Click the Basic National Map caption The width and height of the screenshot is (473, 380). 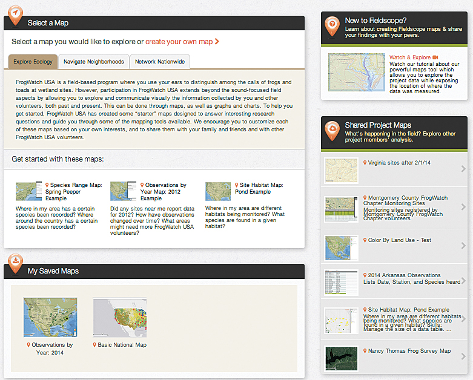click(x=122, y=345)
